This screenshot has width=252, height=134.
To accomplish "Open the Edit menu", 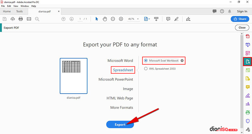I will coord(9,6).
